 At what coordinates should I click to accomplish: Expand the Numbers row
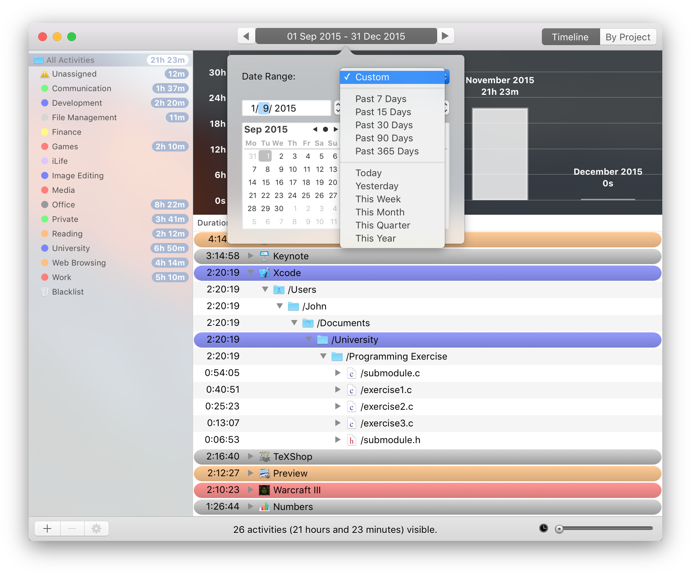coord(250,506)
